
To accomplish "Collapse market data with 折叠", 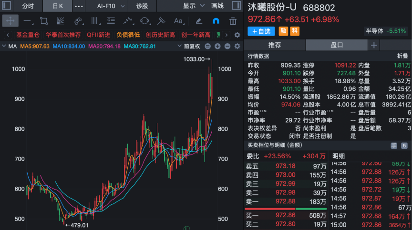I will (402, 56).
